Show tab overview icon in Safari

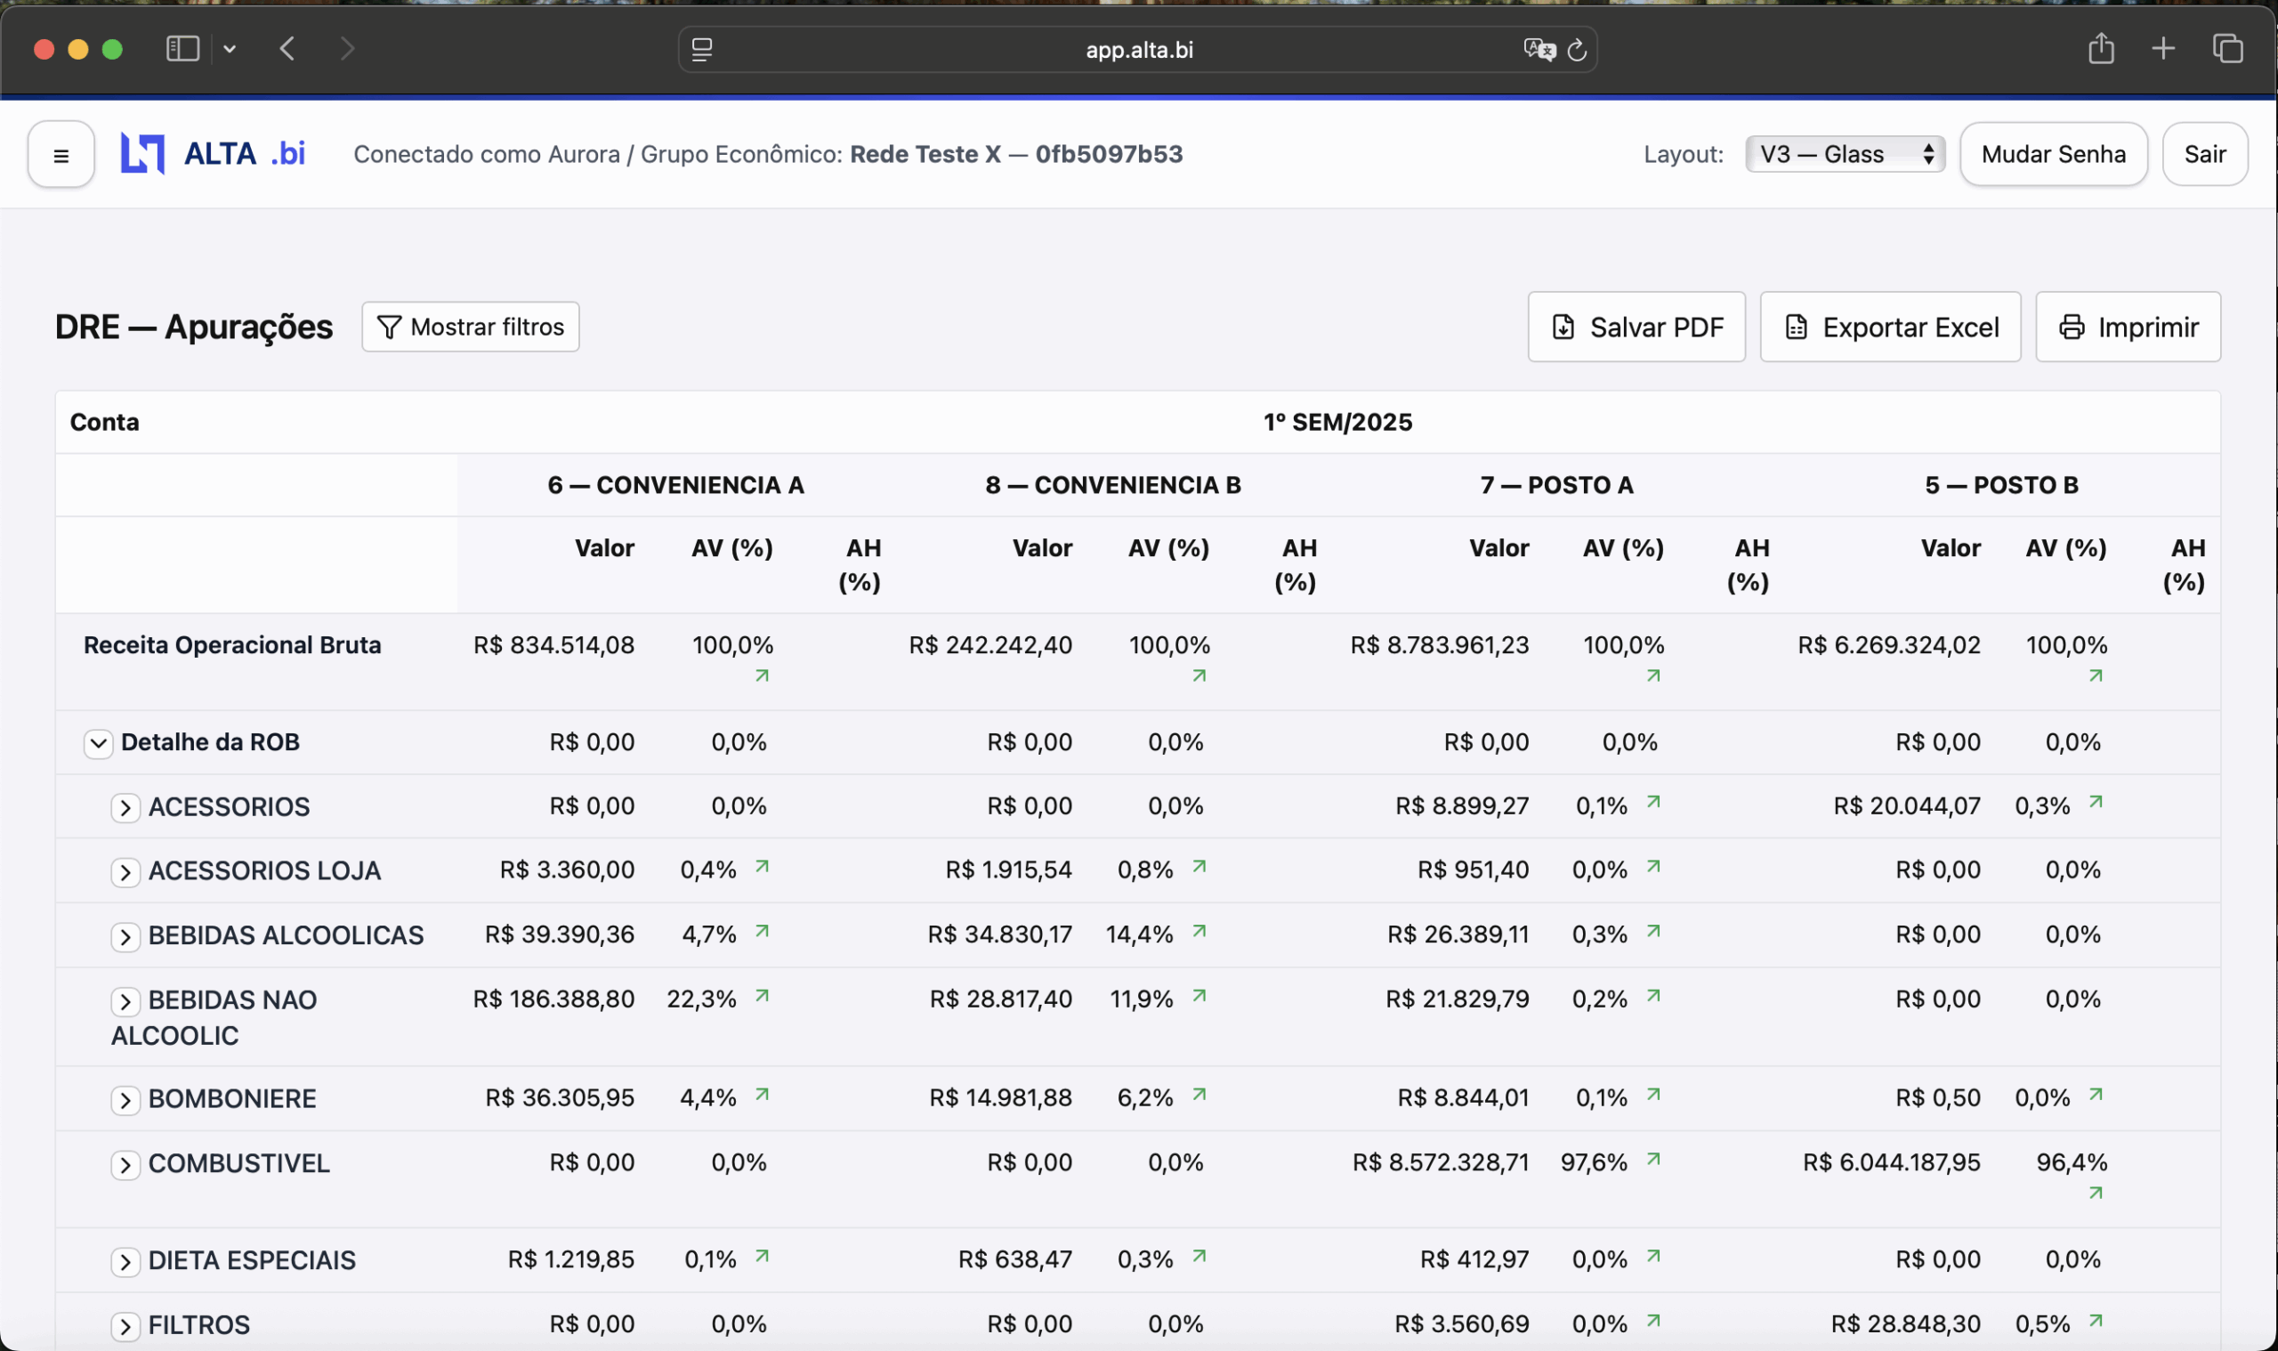[2227, 48]
